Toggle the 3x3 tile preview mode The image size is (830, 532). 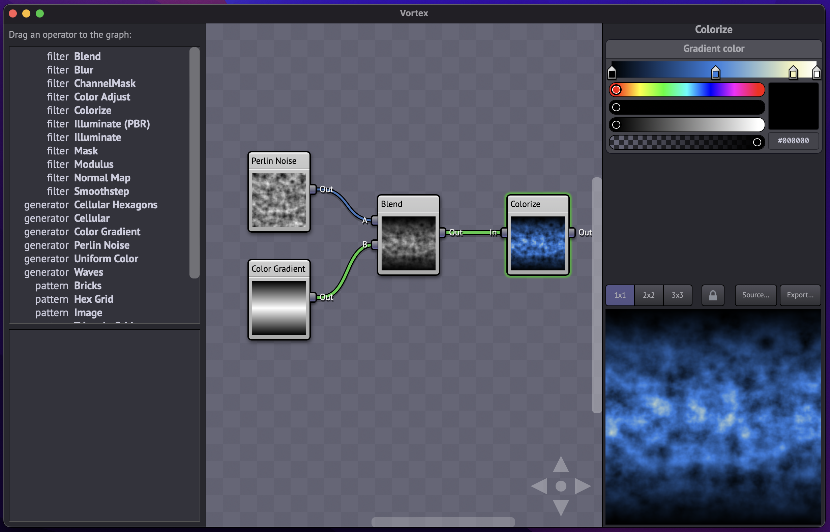click(x=676, y=295)
